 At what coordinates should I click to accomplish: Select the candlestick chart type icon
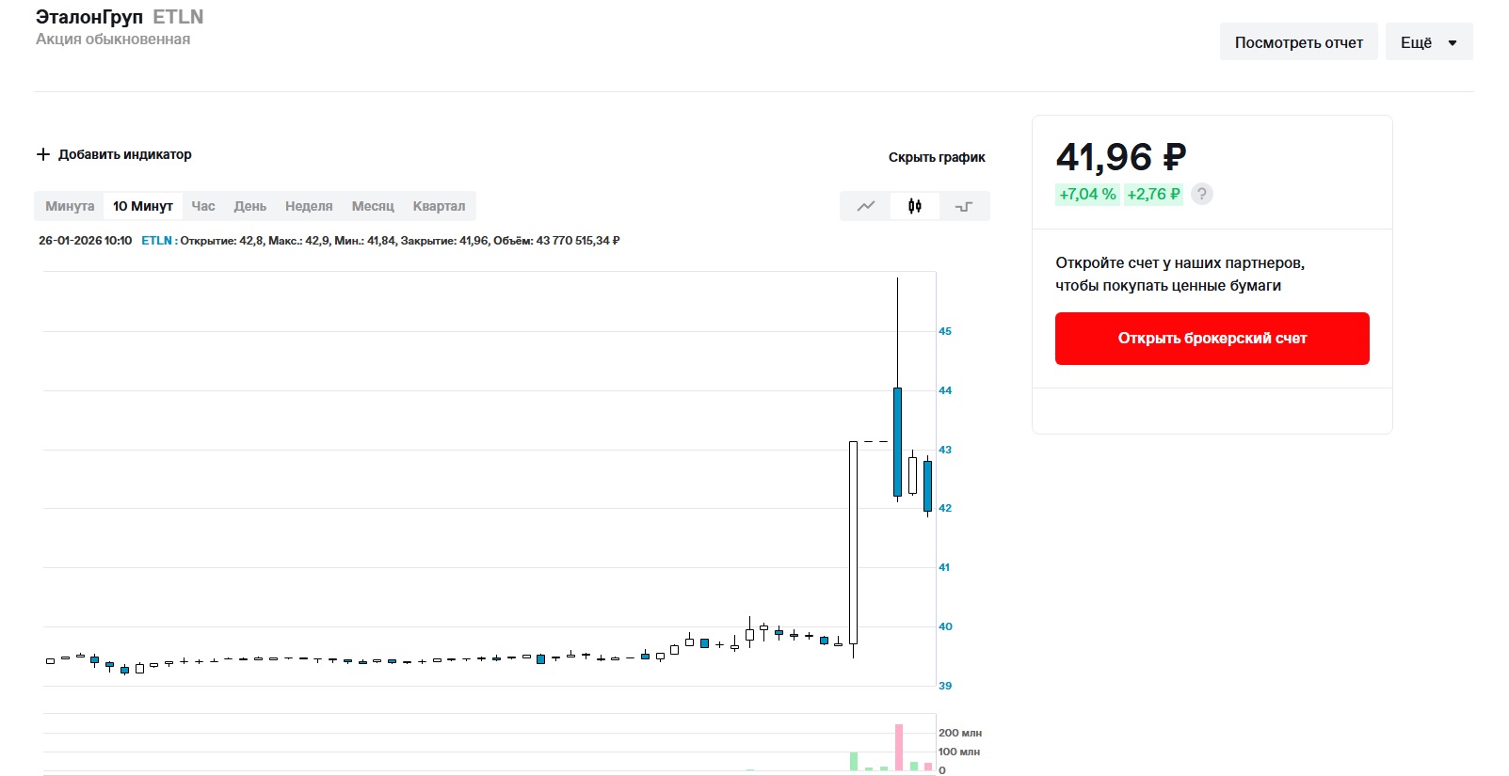pos(914,206)
